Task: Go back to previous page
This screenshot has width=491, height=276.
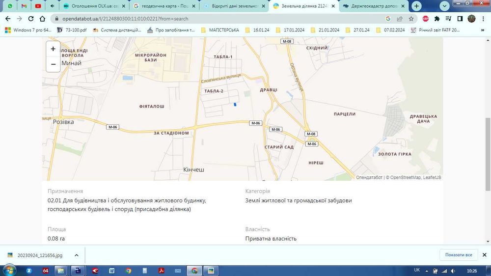Action: pos(8,19)
